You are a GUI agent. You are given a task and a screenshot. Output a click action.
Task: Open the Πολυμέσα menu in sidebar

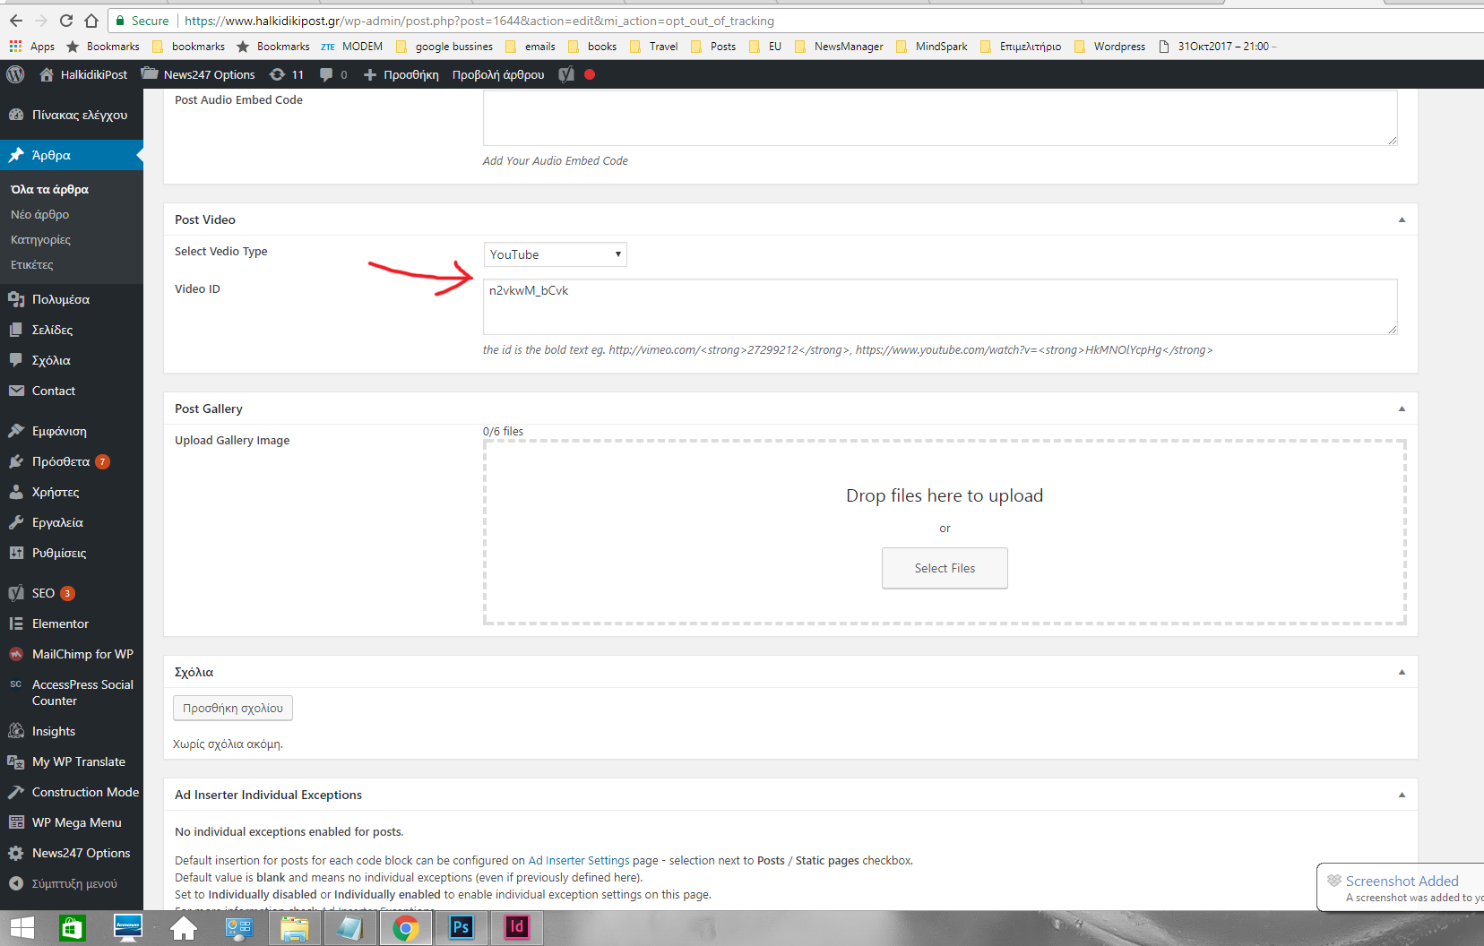[60, 299]
